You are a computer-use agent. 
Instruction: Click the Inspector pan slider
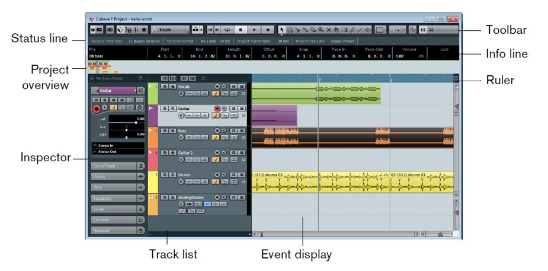(127, 130)
